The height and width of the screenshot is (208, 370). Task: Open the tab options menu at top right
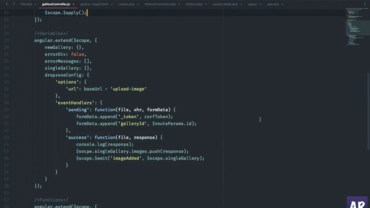click(365, 3)
